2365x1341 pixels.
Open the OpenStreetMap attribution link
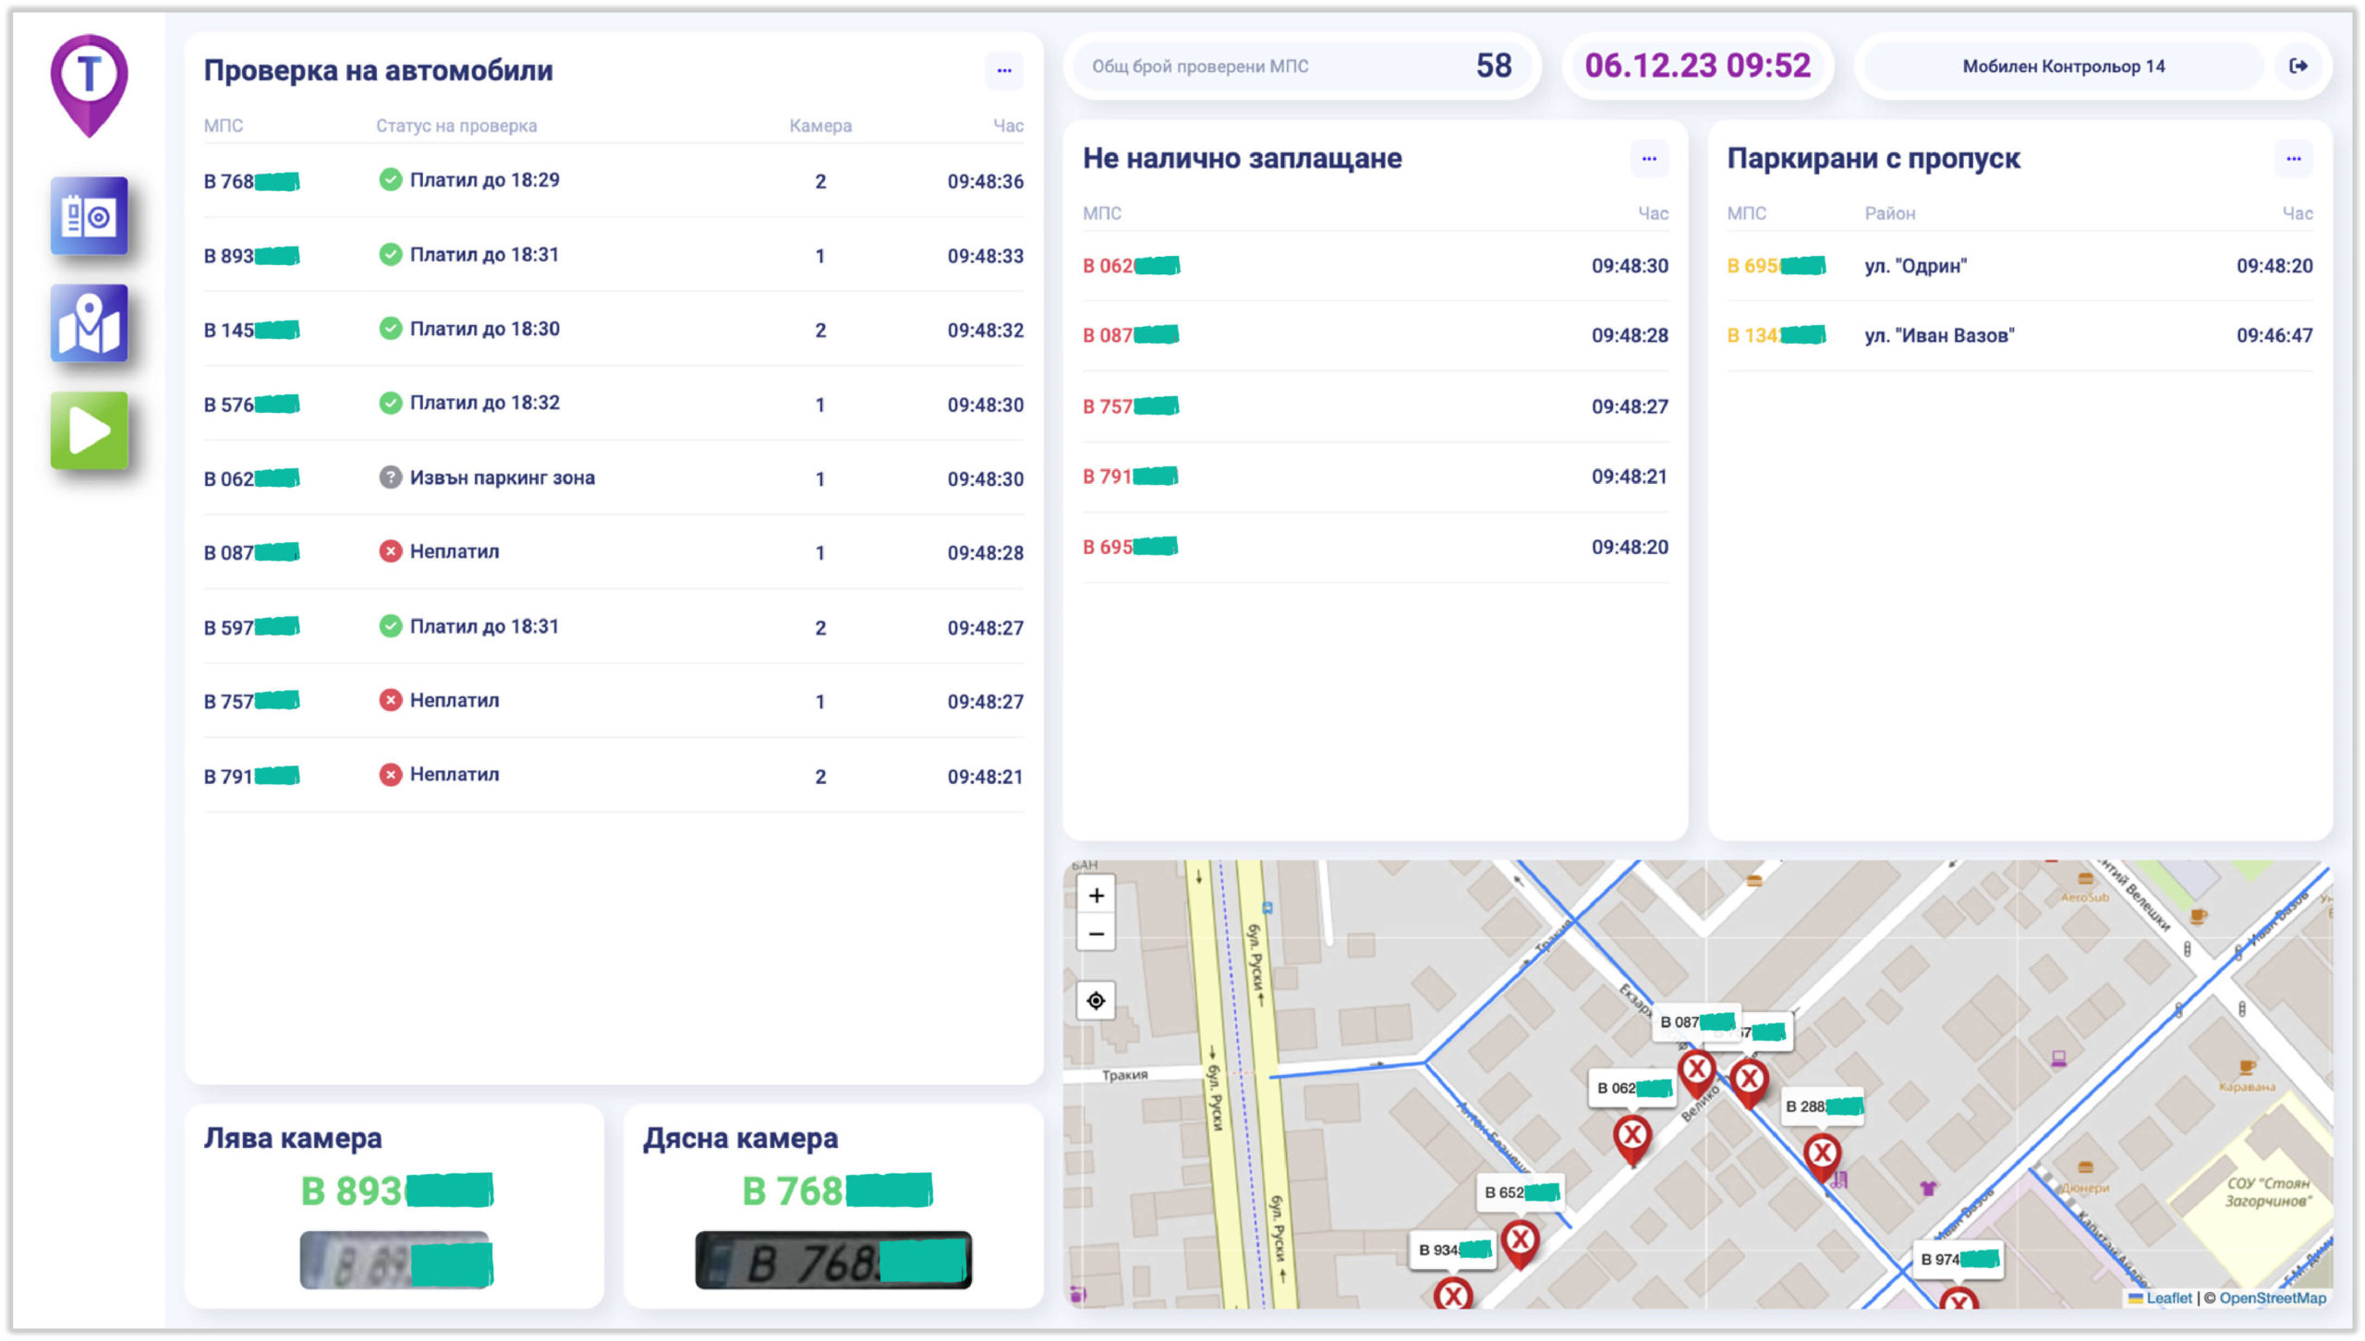click(2272, 1298)
